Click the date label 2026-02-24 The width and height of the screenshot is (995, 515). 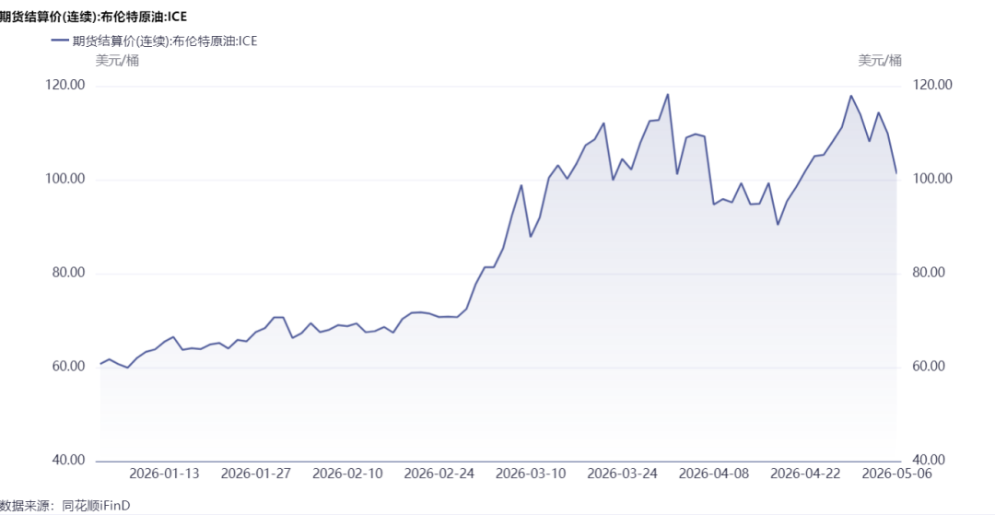tap(439, 474)
